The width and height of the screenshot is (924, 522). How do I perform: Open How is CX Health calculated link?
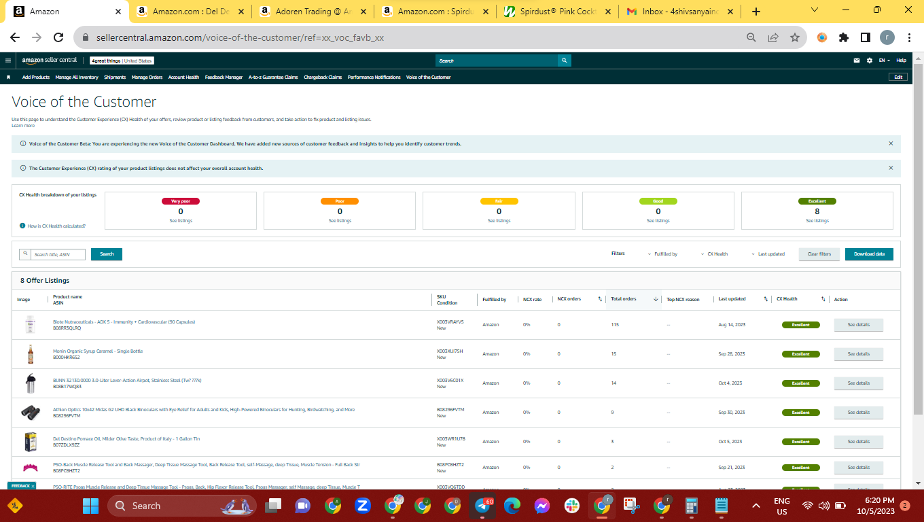[x=56, y=226]
